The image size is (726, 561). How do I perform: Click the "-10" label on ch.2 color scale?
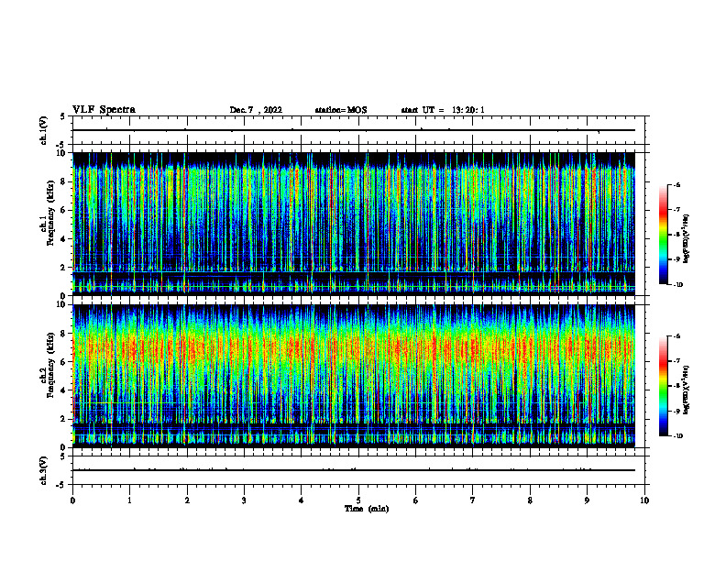click(678, 435)
